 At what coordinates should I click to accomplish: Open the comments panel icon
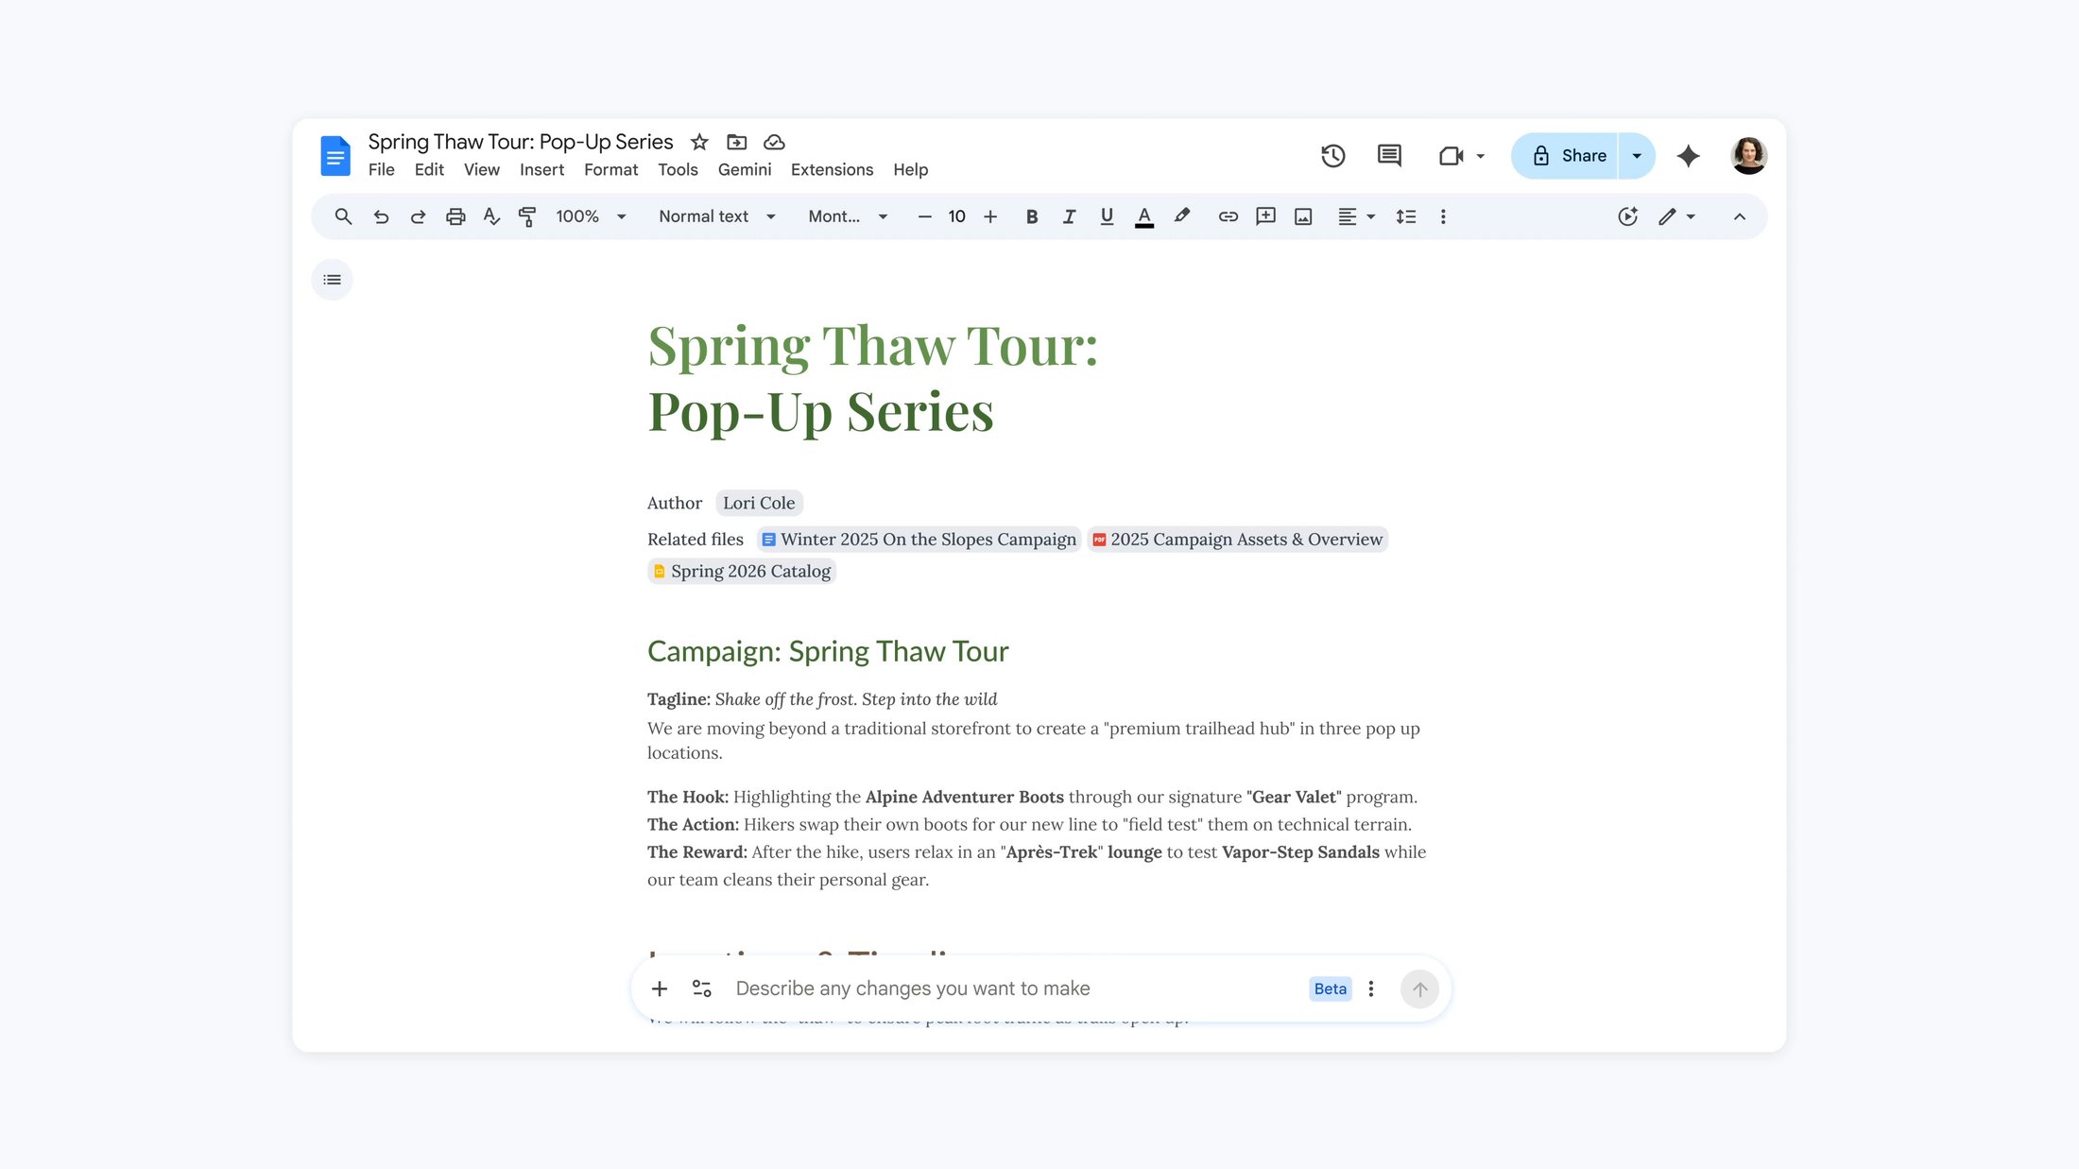click(1389, 156)
